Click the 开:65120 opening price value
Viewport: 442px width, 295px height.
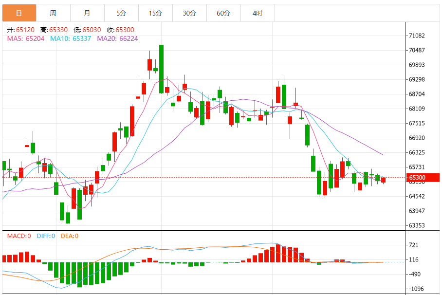click(20, 30)
